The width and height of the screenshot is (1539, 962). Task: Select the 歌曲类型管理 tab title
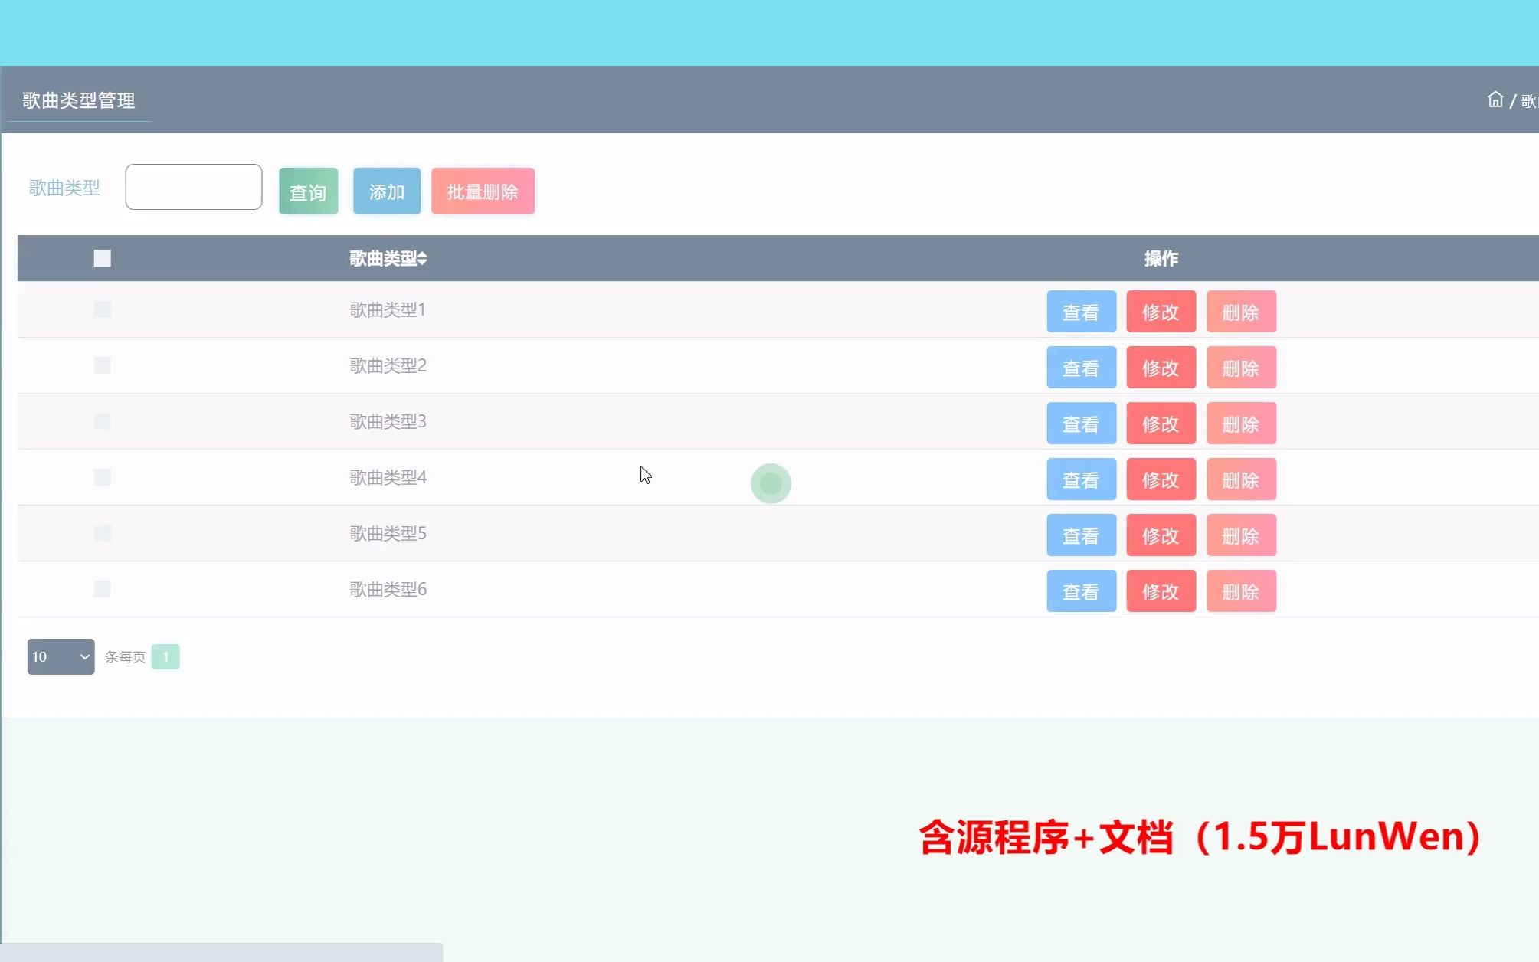pyautogui.click(x=78, y=100)
